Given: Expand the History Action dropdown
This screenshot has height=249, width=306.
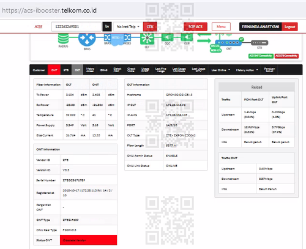Looking at the screenshot, I should [247, 70].
